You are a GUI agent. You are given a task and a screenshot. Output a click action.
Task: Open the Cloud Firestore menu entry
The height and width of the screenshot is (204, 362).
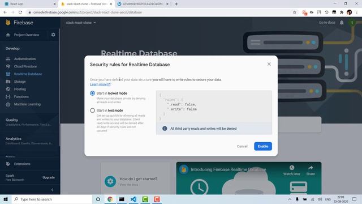pos(25,66)
